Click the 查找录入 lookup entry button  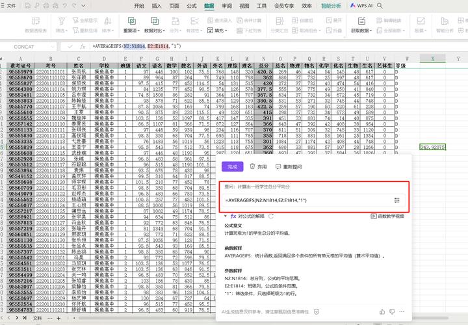(220, 20)
